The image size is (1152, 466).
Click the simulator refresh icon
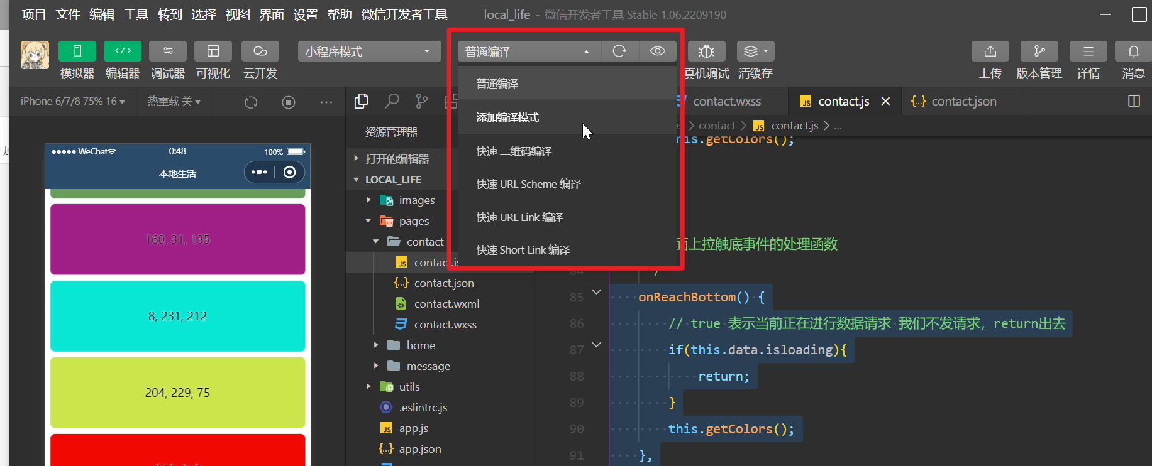[x=251, y=102]
